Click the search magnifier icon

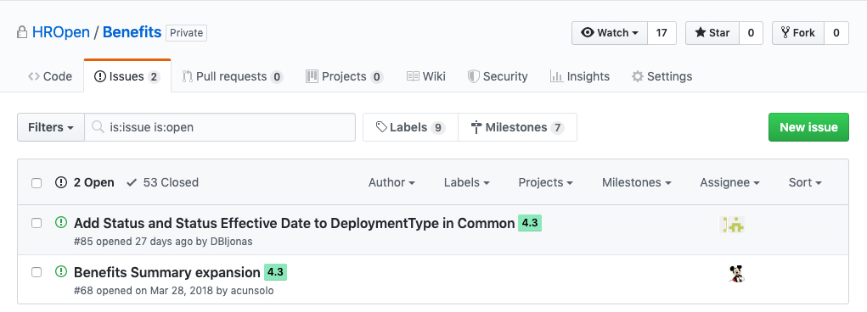98,127
